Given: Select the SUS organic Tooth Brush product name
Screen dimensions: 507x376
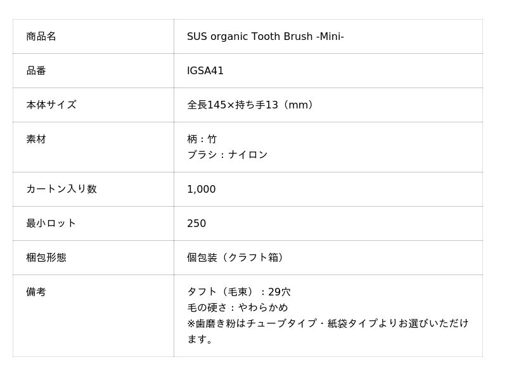Looking at the screenshot, I should (265, 37).
